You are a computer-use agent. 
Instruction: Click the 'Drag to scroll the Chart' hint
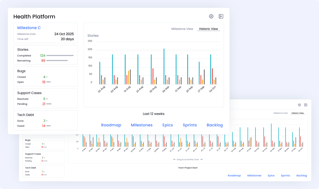point(188,159)
